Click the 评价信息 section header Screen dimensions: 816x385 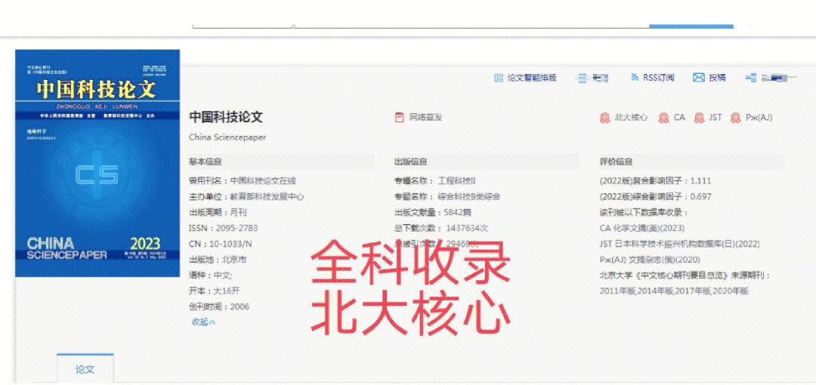tap(617, 162)
